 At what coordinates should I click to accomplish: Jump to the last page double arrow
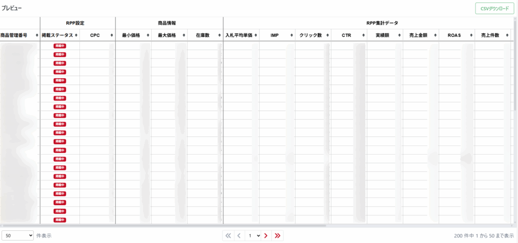click(x=278, y=235)
